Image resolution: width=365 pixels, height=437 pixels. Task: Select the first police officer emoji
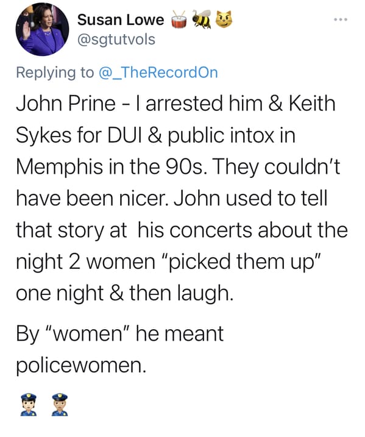[x=29, y=405]
